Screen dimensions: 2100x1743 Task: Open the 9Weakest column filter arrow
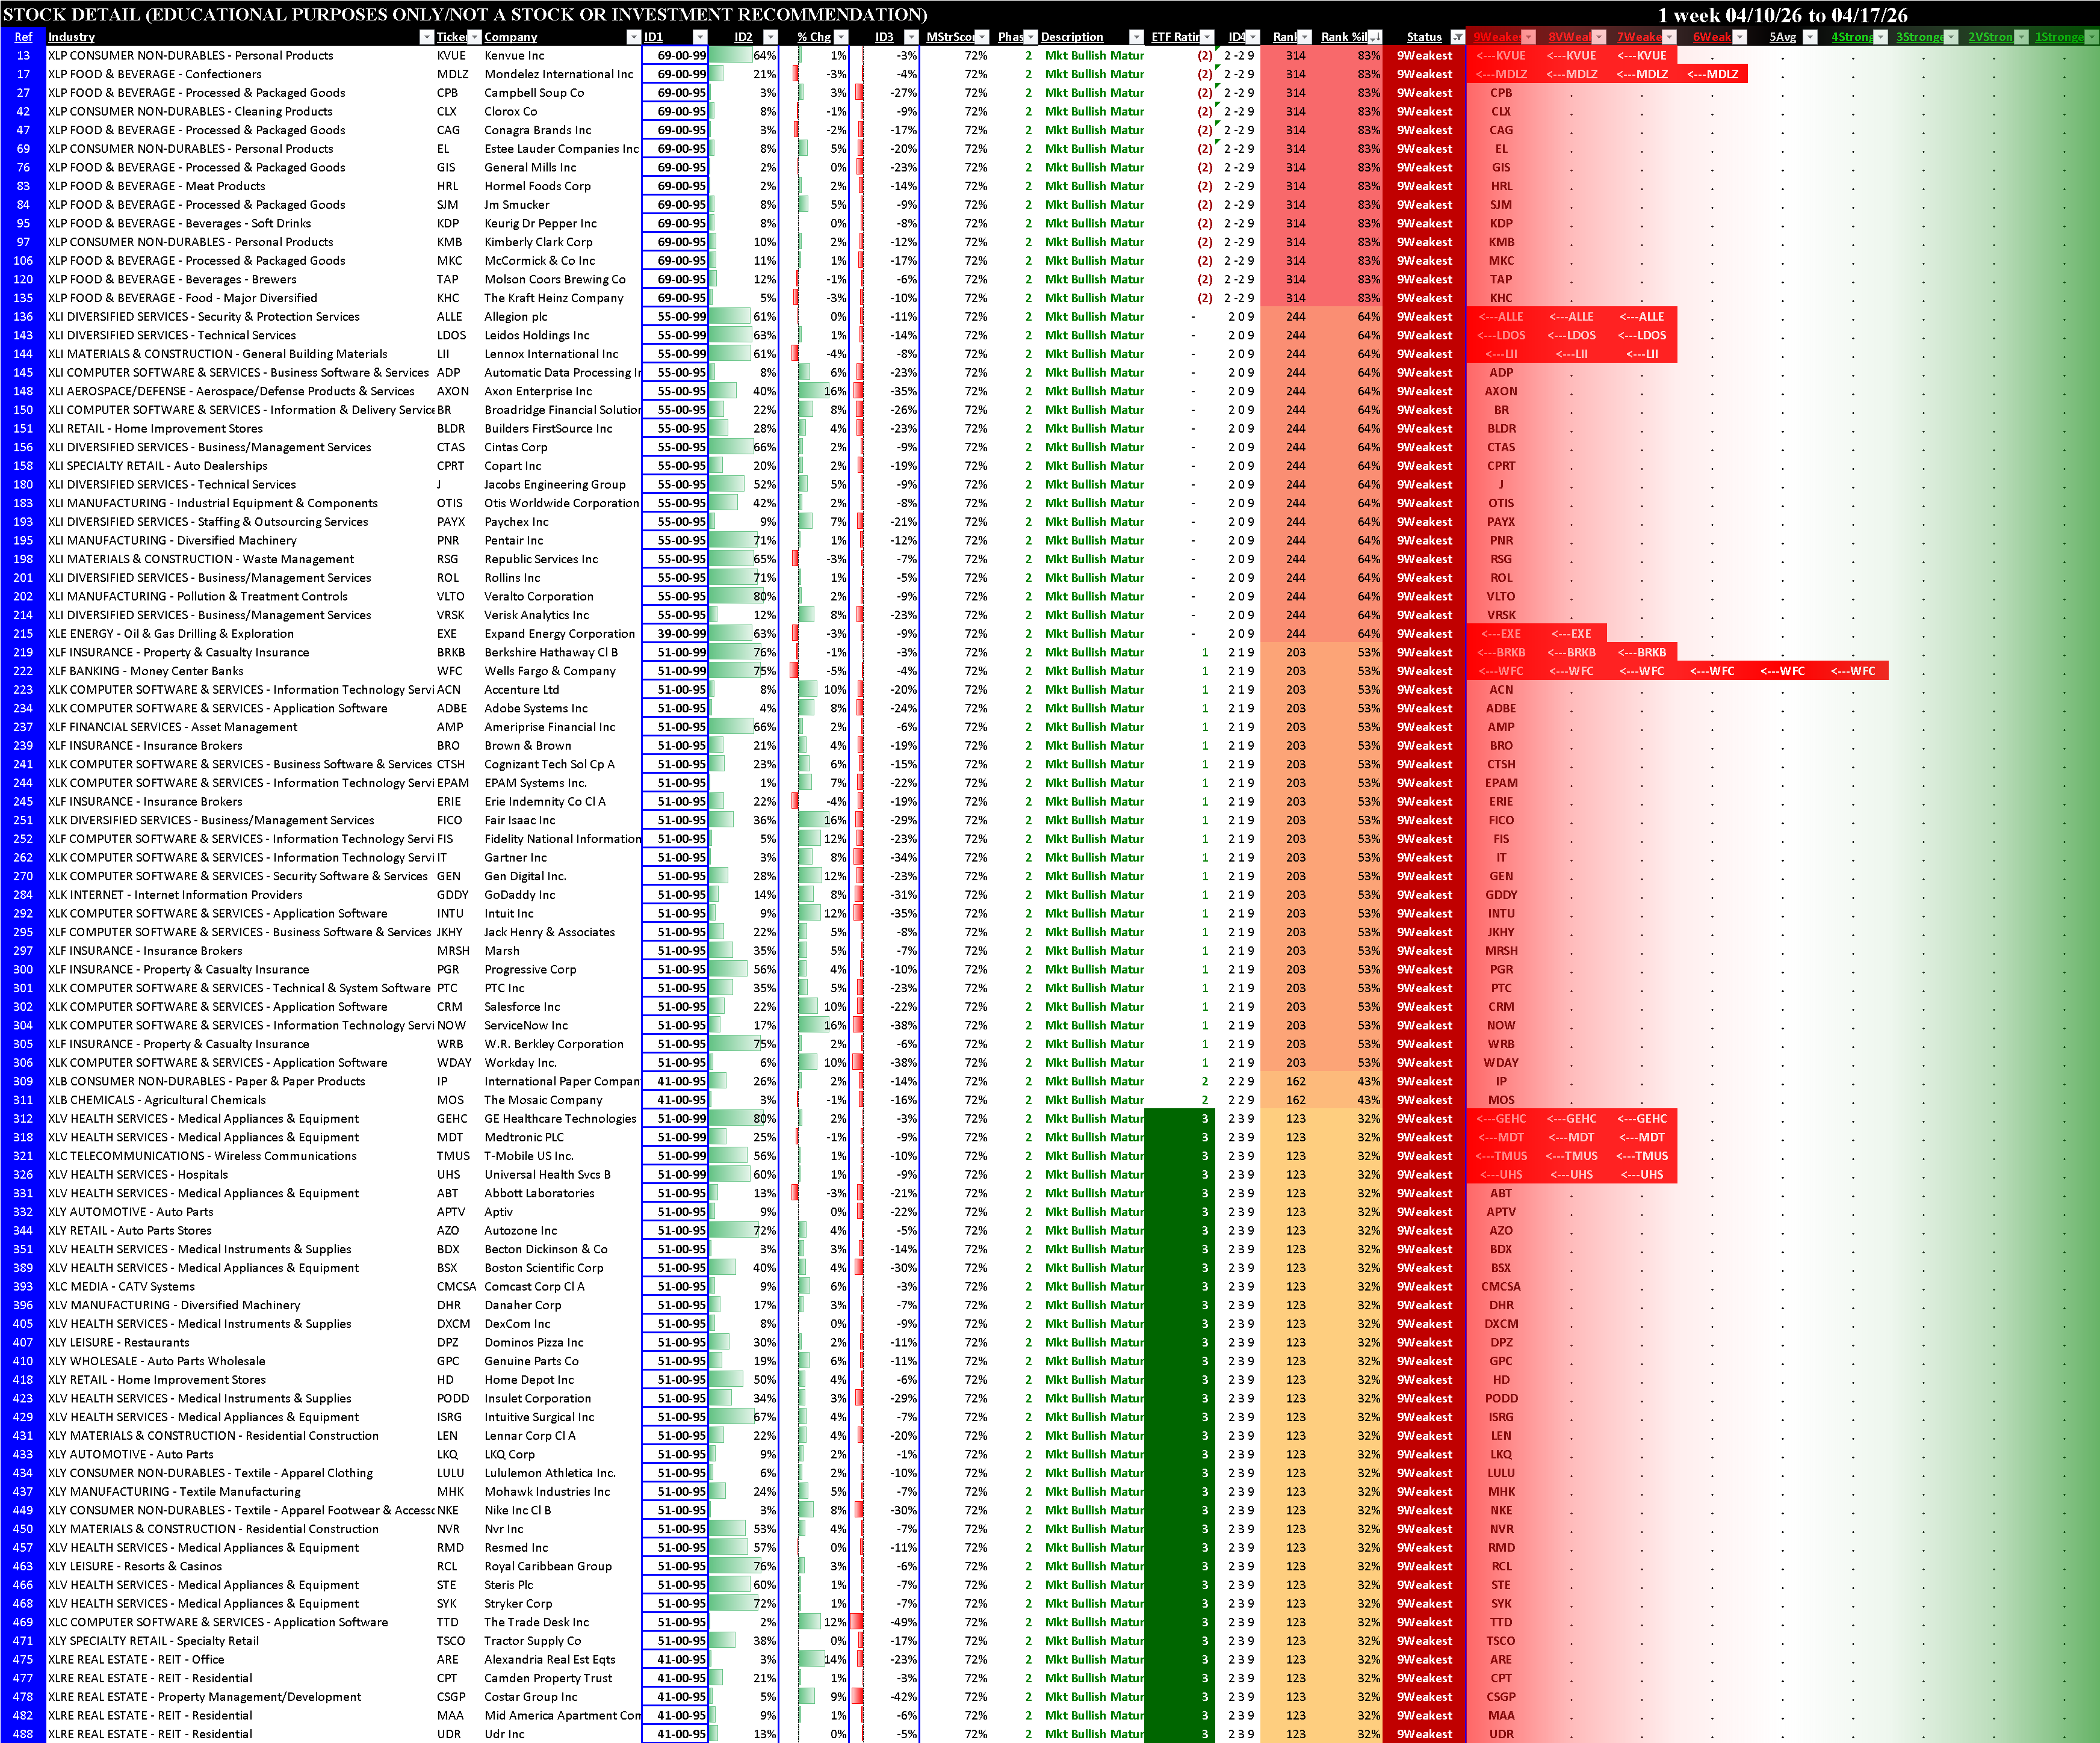click(1528, 37)
